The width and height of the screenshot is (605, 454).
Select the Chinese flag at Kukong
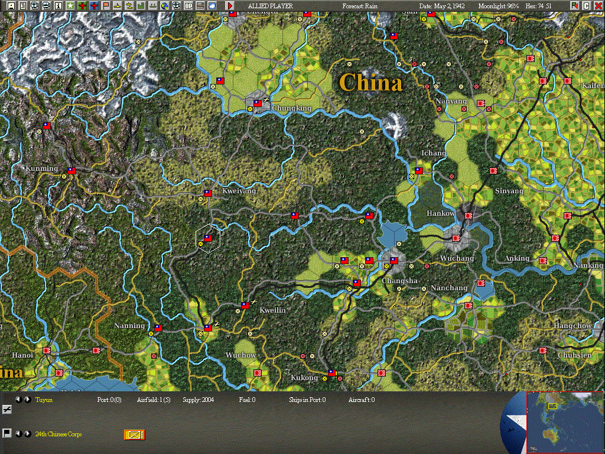[x=332, y=372]
